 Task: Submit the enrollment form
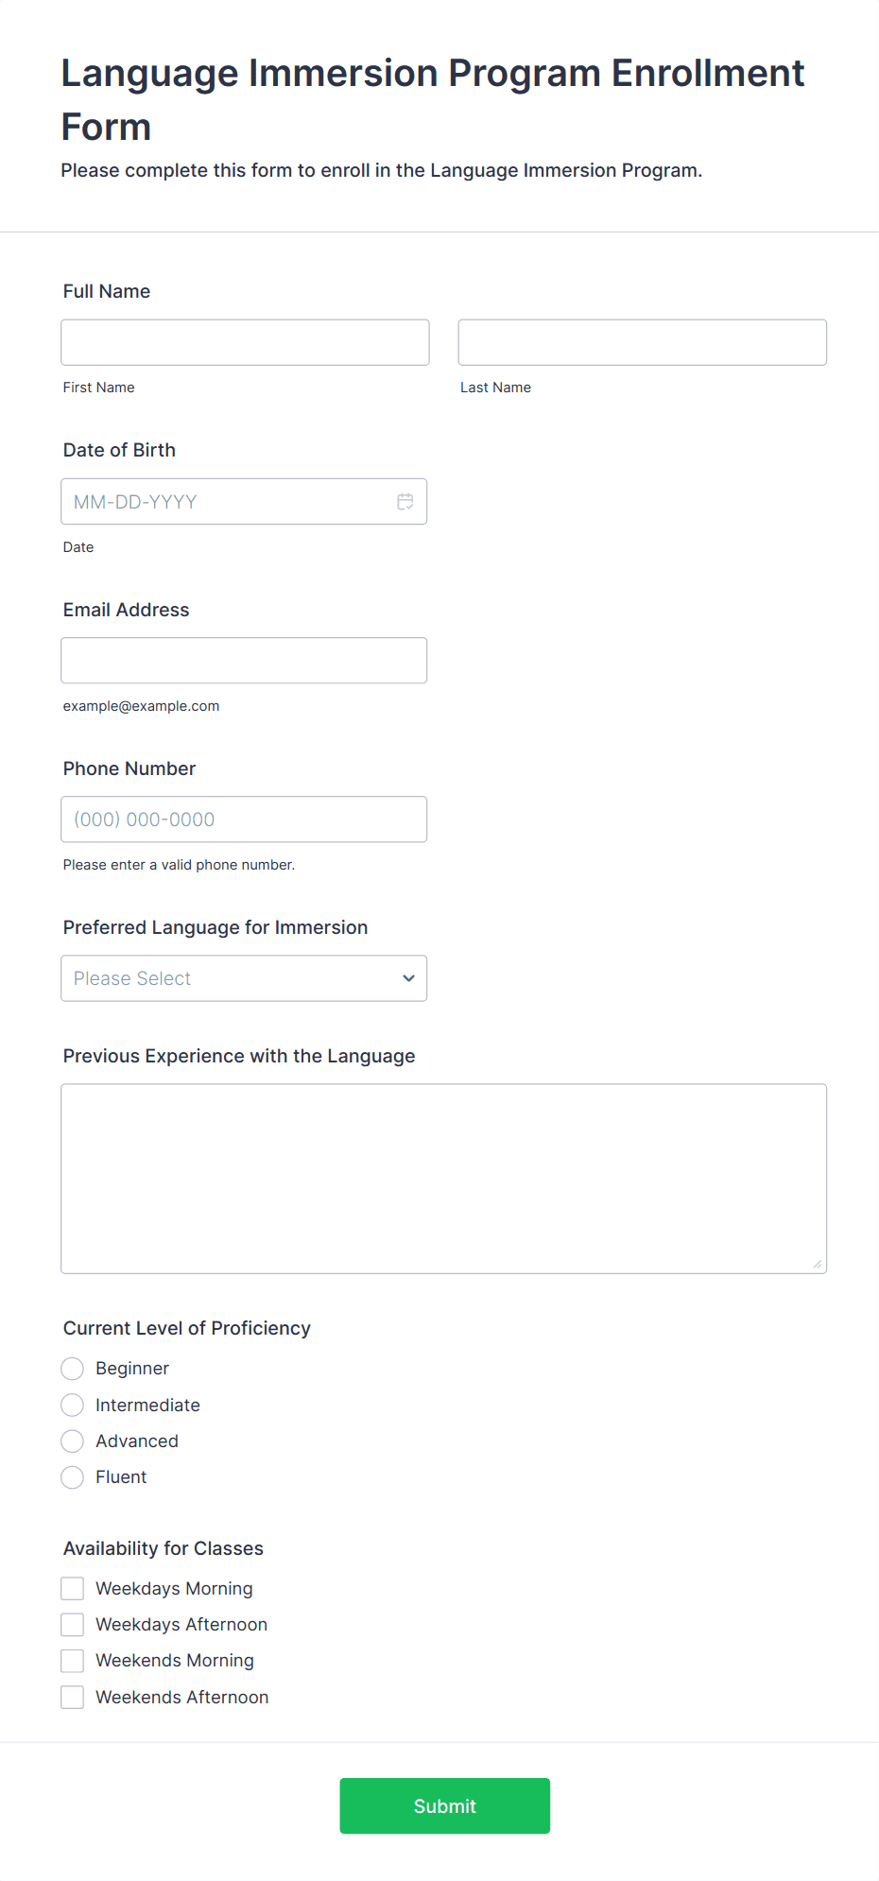tap(445, 1805)
